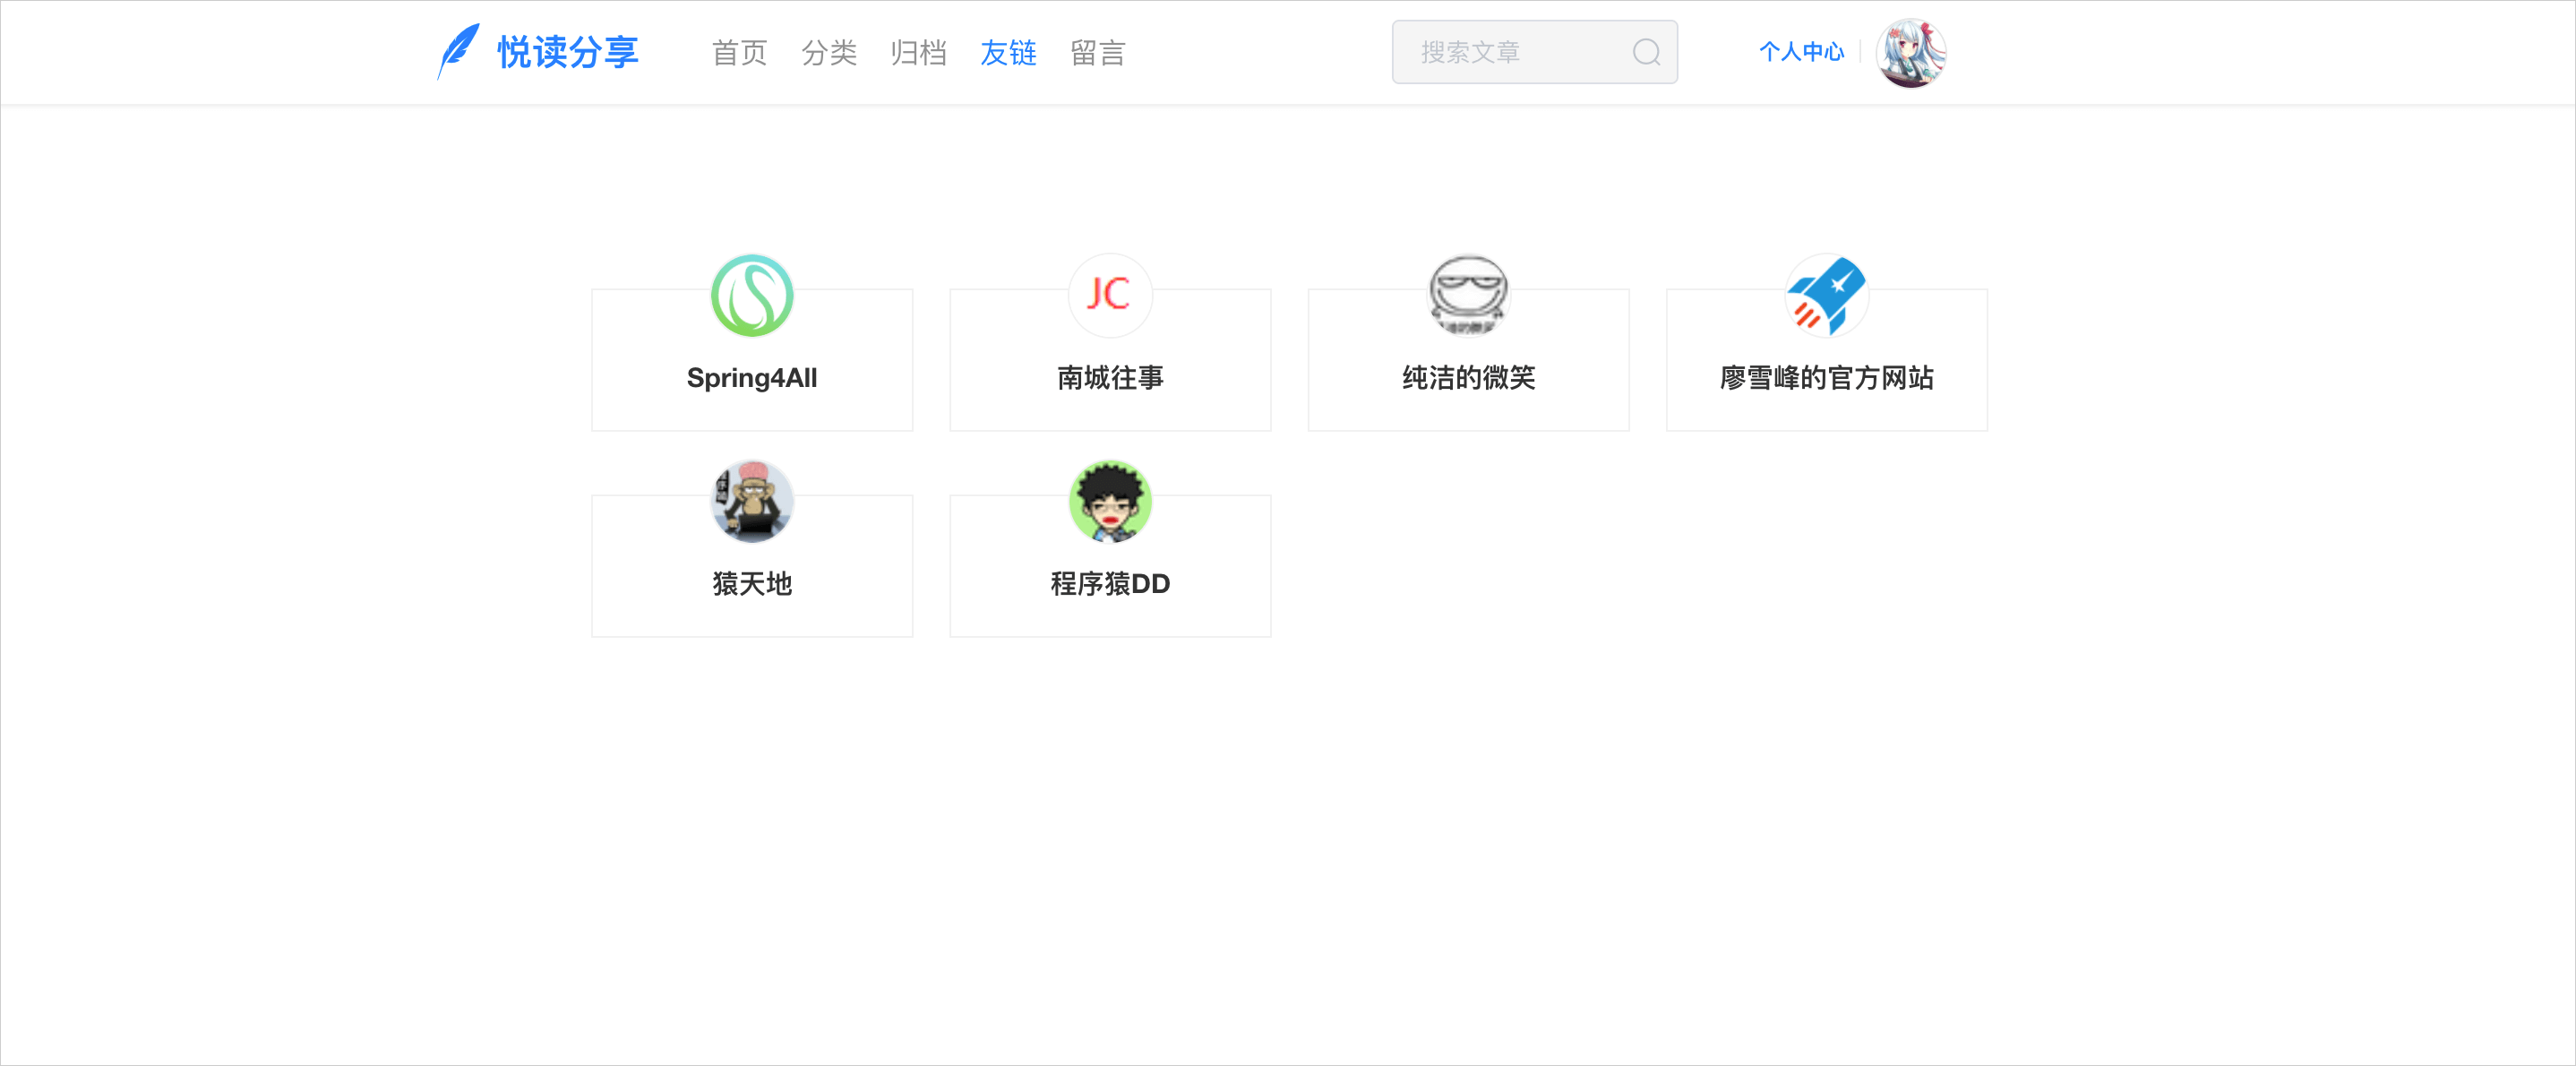Open the 廖雪峰的官方网站 link title
The width and height of the screenshot is (2576, 1066).
(1826, 378)
